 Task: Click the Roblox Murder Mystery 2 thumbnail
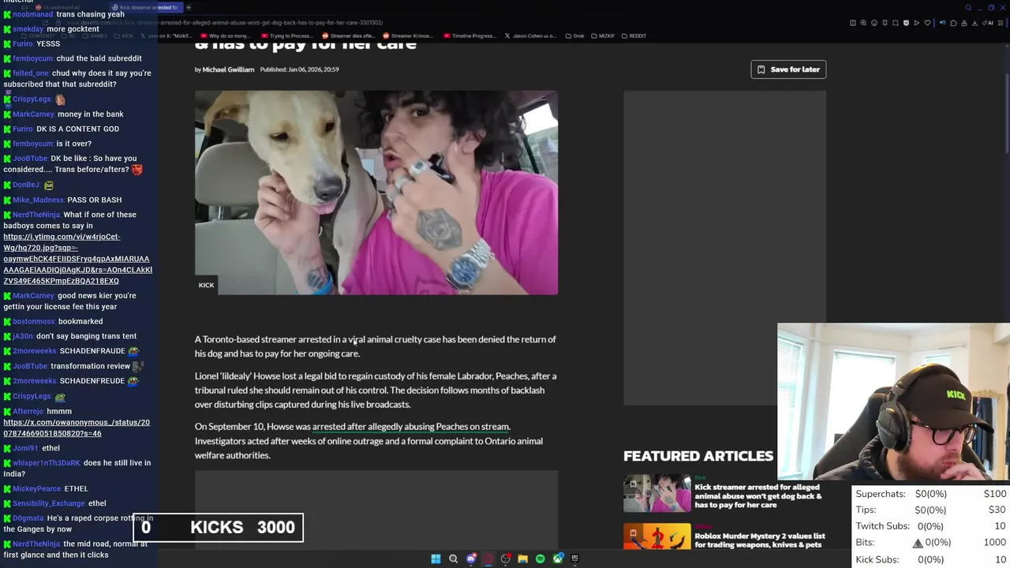click(657, 537)
